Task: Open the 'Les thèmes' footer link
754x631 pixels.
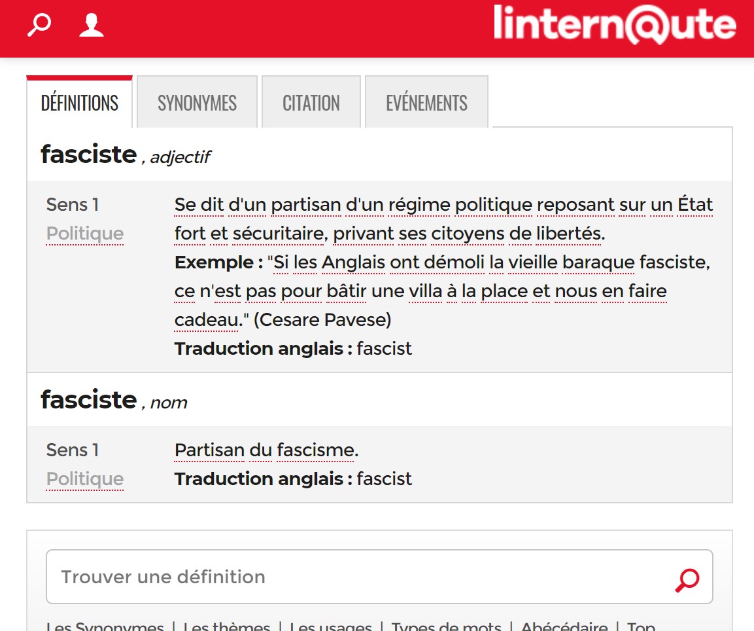Action: pyautogui.click(x=227, y=626)
